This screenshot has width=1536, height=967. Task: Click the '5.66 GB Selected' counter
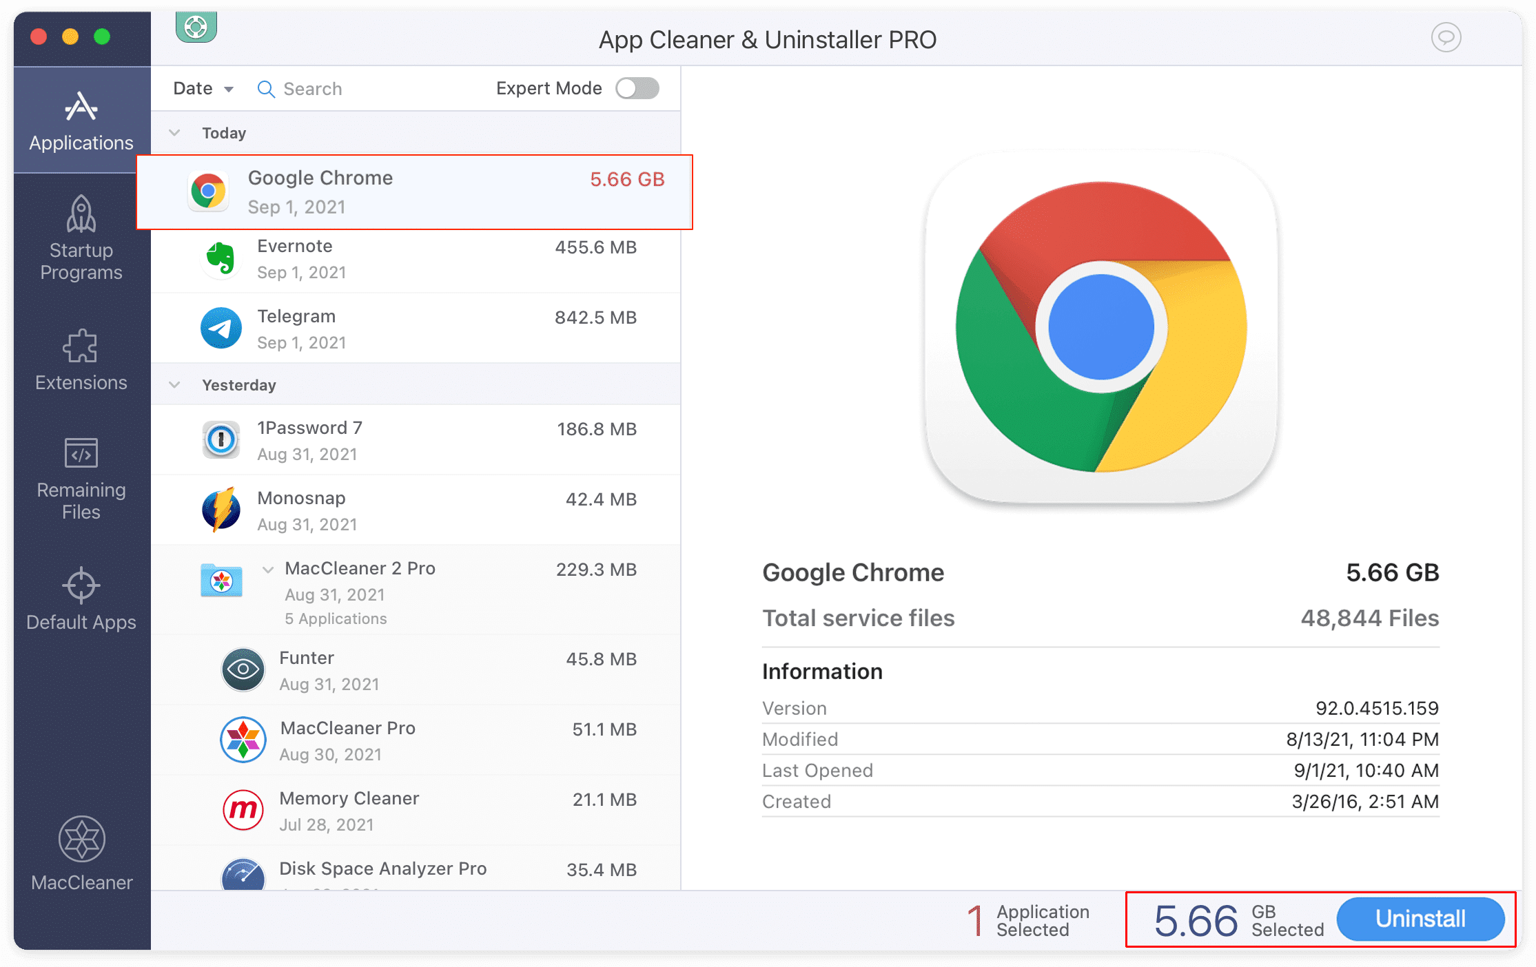tap(1238, 920)
